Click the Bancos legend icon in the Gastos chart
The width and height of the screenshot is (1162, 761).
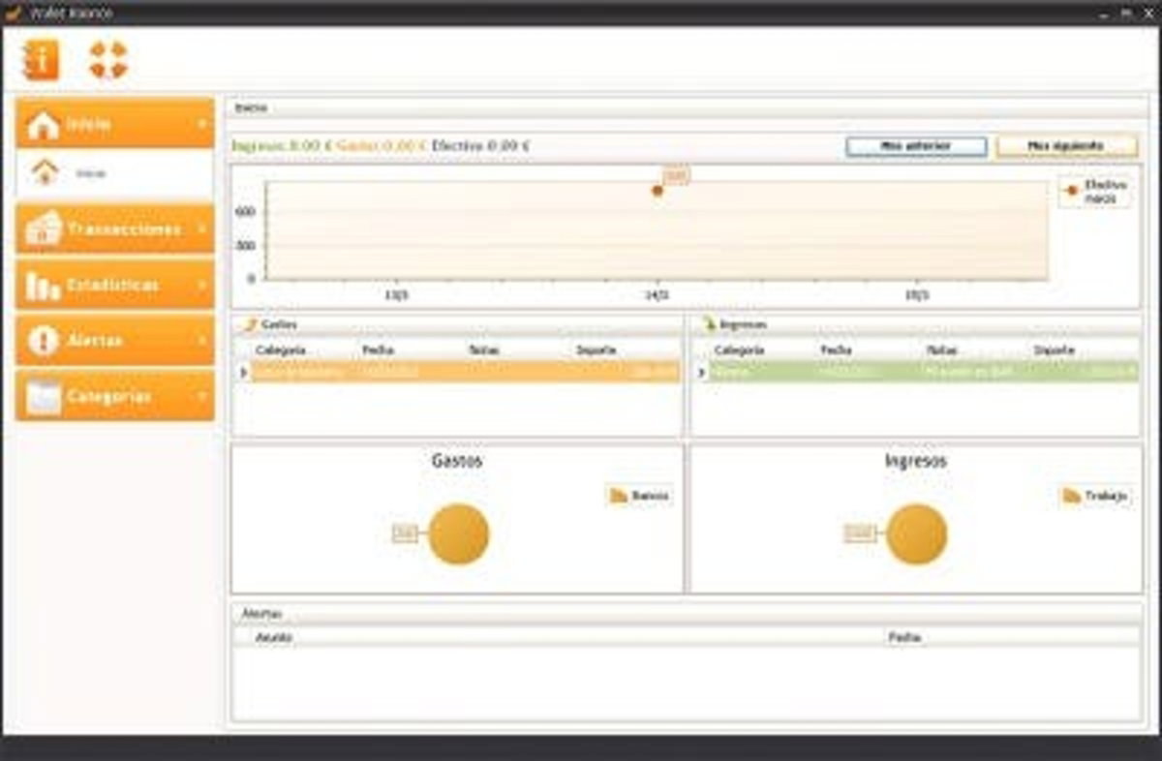click(619, 496)
